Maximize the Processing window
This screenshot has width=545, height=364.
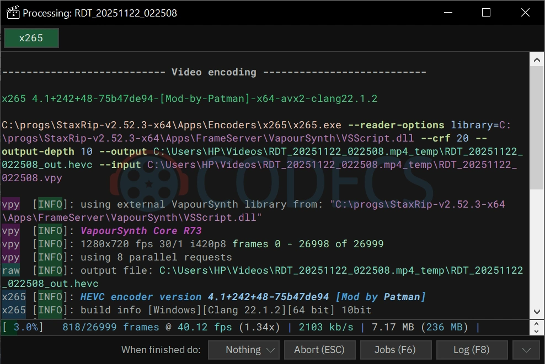487,13
